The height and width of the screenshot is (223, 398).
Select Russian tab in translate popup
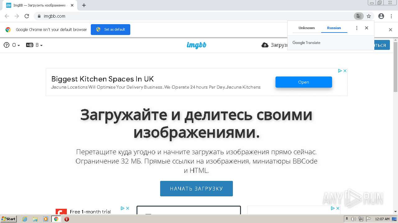[x=334, y=28]
